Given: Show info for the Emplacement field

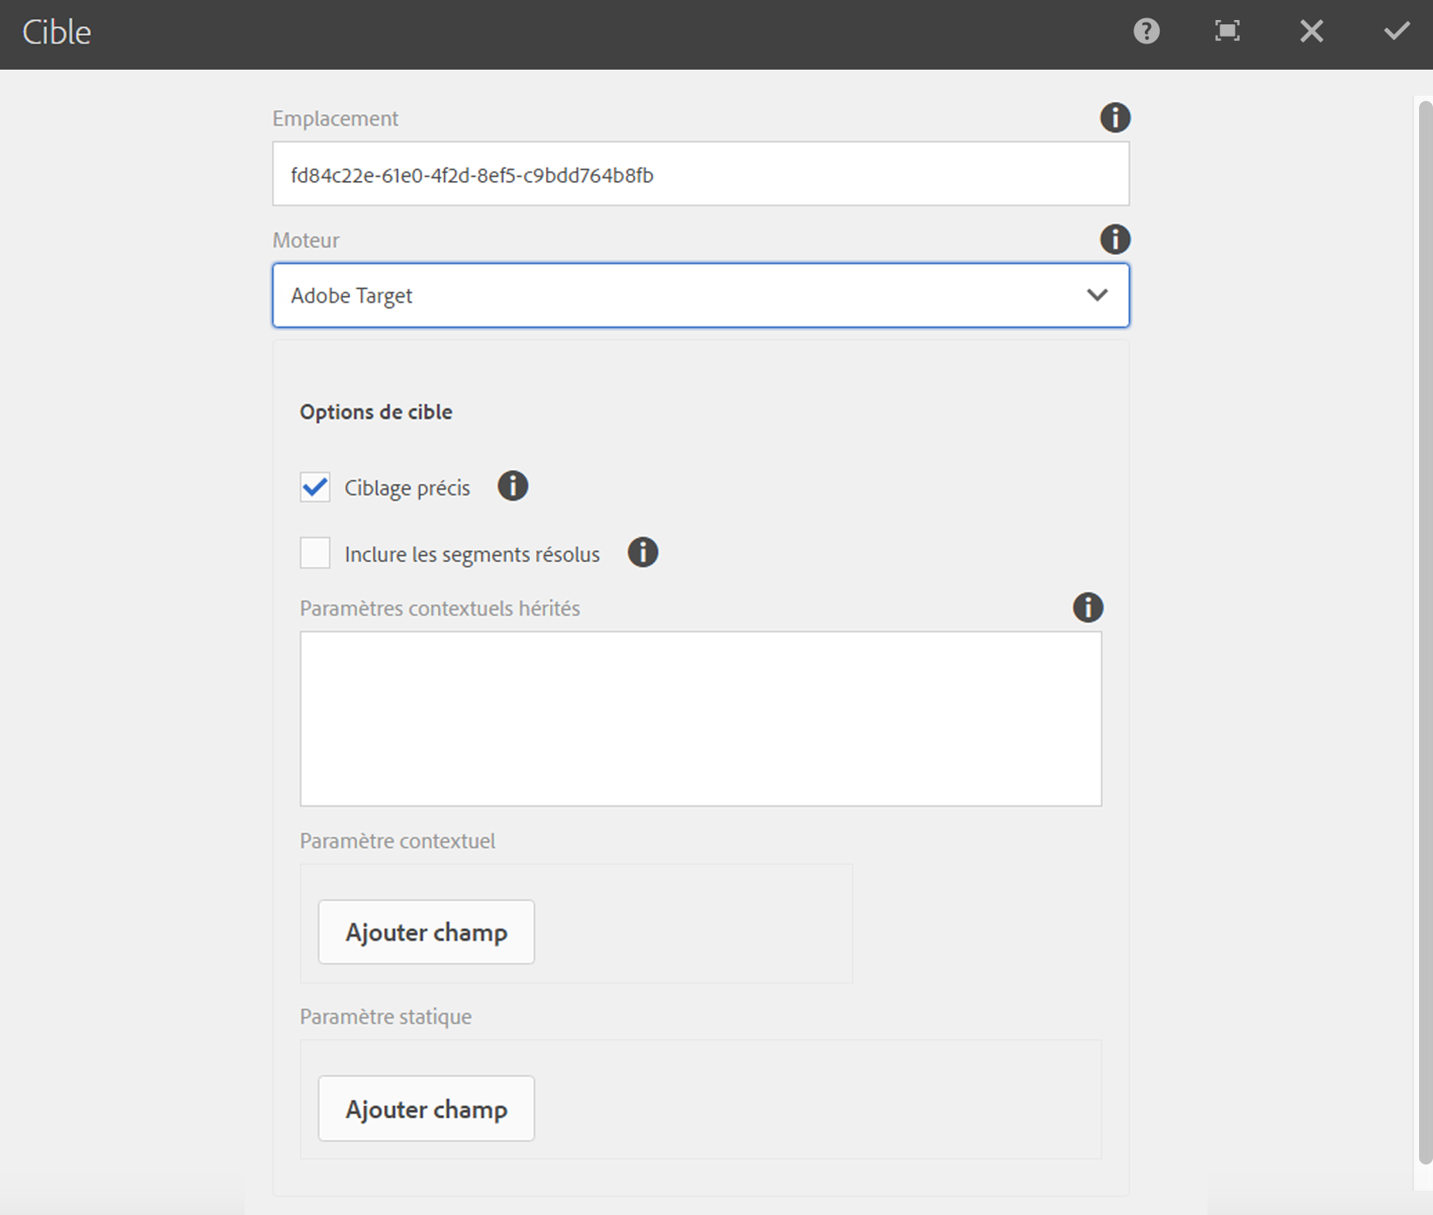Looking at the screenshot, I should [1114, 117].
